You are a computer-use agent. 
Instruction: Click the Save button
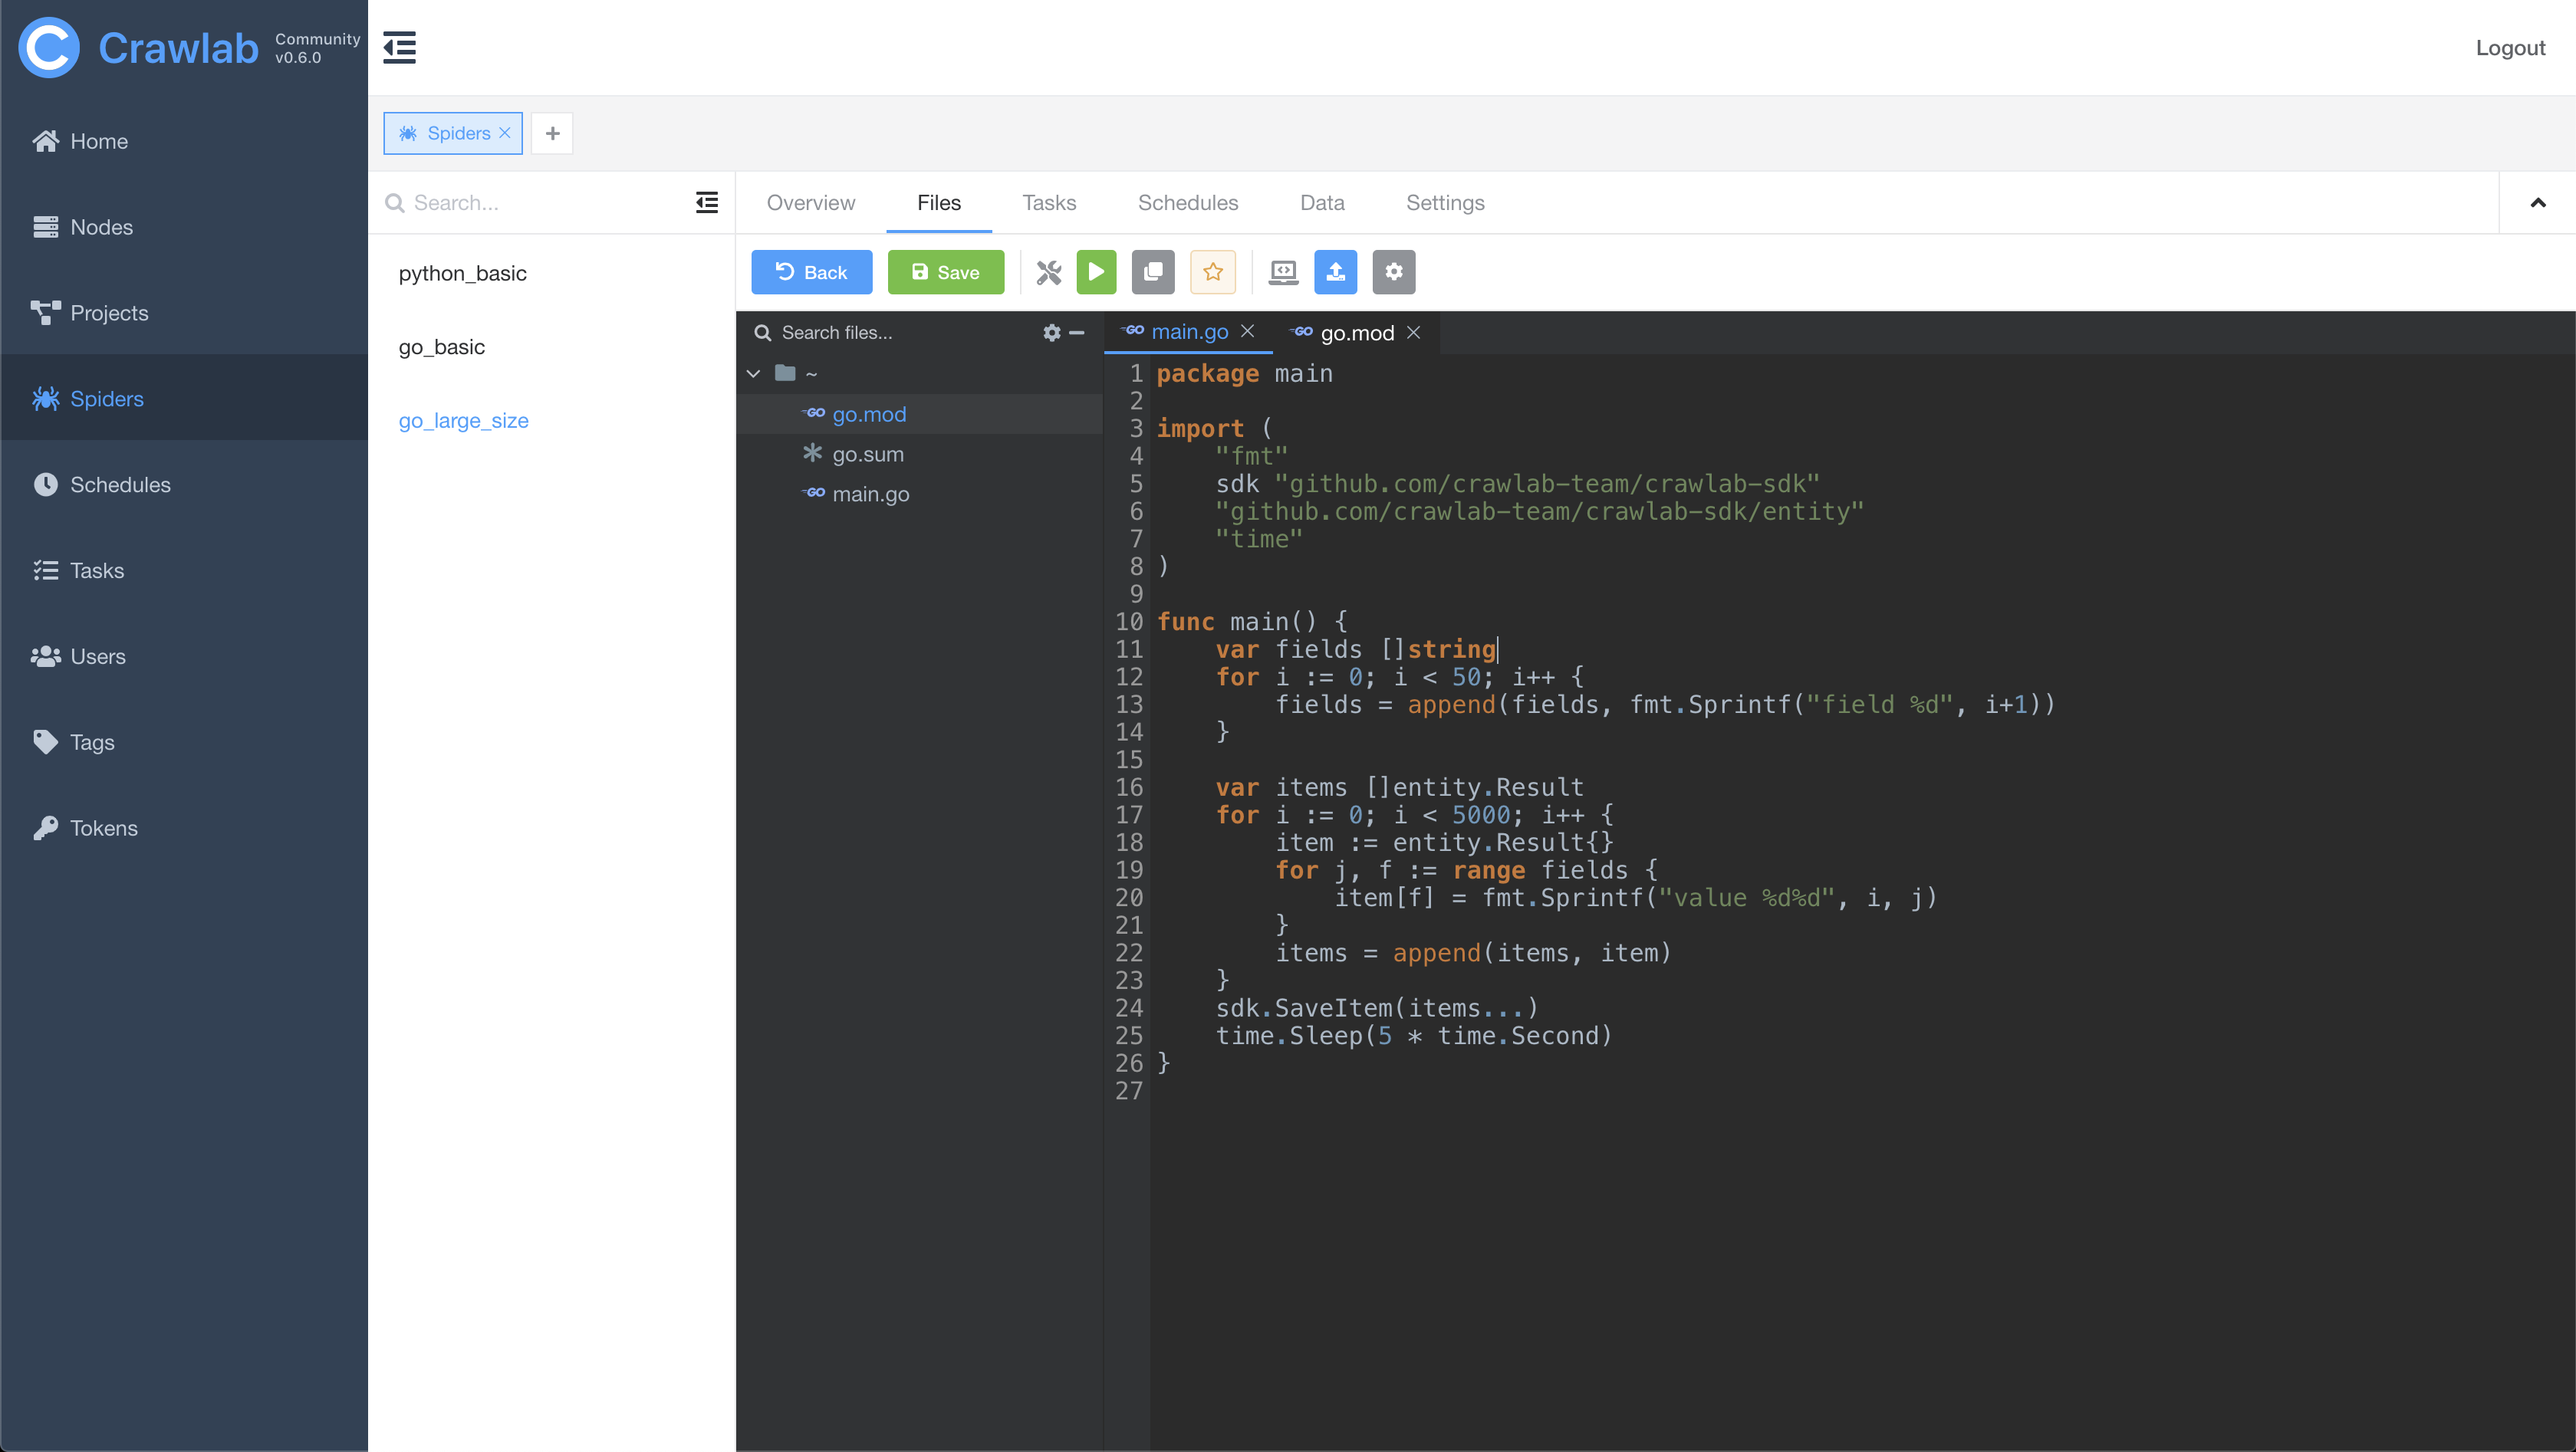click(x=945, y=272)
